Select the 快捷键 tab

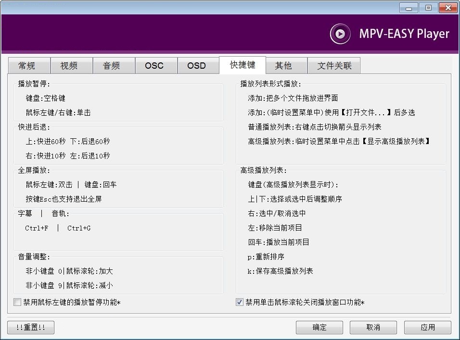[243, 65]
